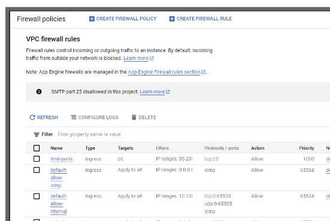The width and height of the screenshot is (330, 221).
Task: Focus the filter property name input field
Action: click(x=89, y=134)
